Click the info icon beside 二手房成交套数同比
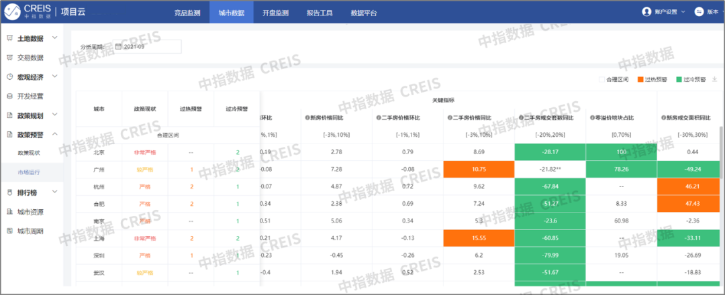The image size is (725, 295). click(521, 118)
